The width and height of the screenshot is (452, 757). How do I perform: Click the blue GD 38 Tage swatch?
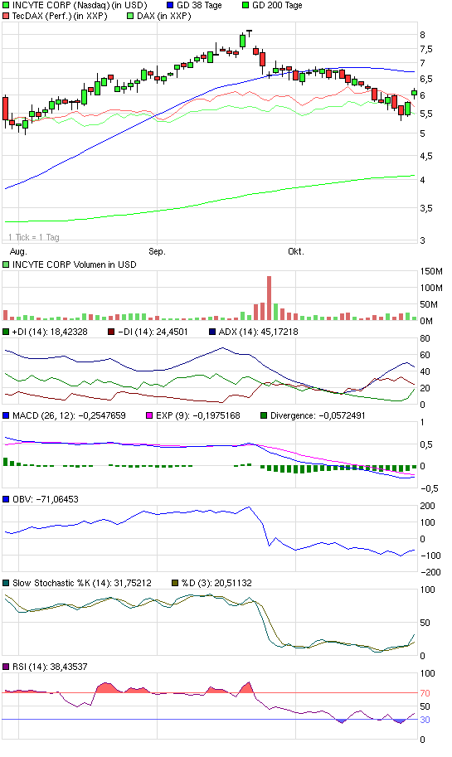pyautogui.click(x=171, y=5)
